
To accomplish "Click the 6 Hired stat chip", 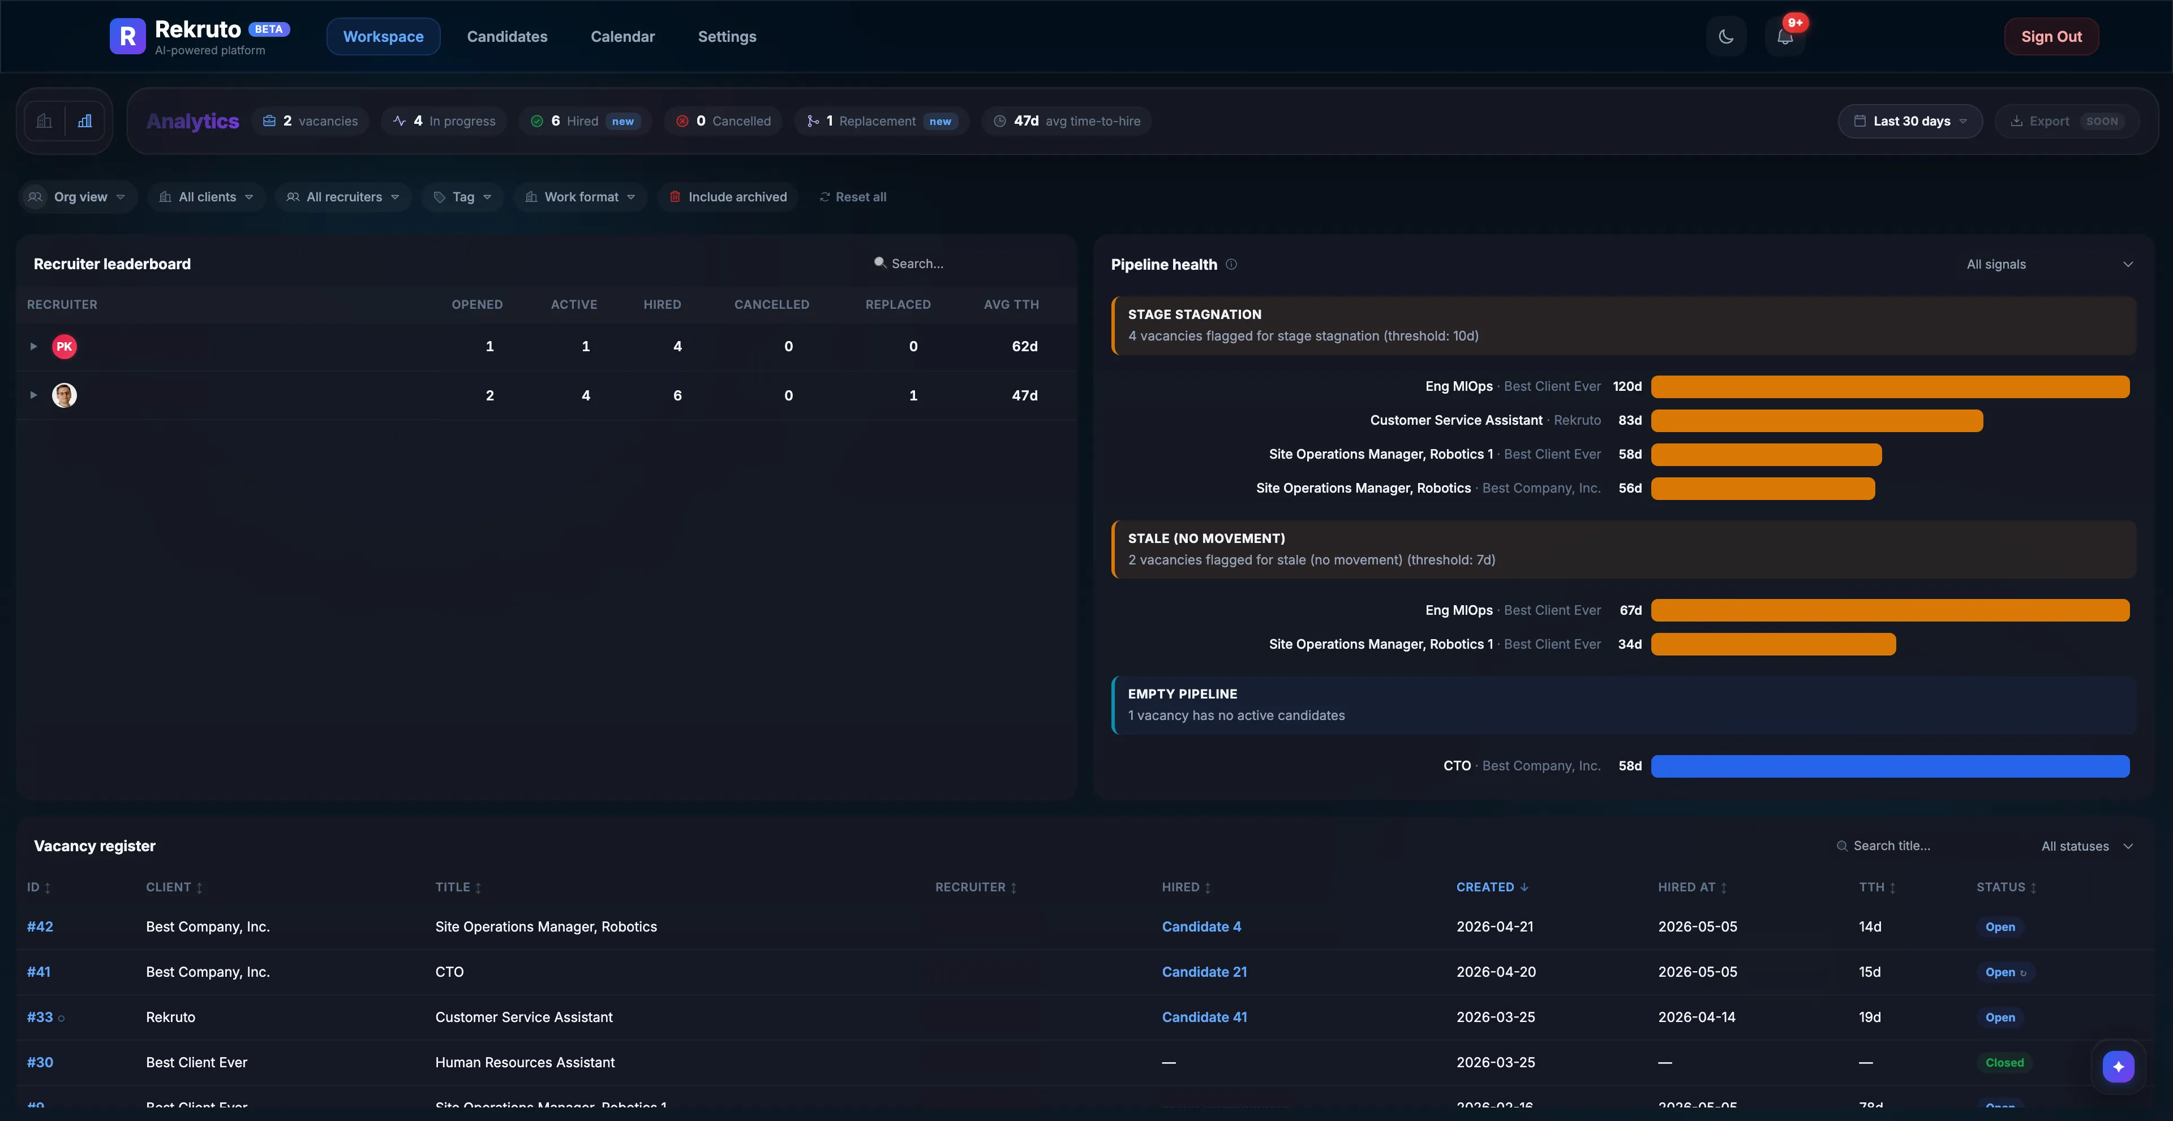I will tap(585, 122).
